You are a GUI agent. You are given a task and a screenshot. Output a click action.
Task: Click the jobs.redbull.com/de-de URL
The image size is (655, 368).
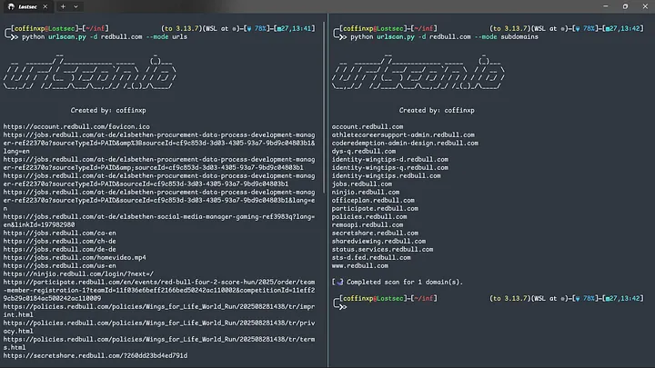[60, 249]
